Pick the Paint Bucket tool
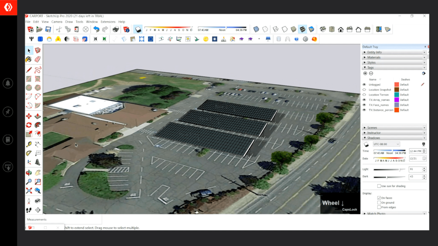The height and width of the screenshot is (246, 438). pyautogui.click(x=29, y=59)
